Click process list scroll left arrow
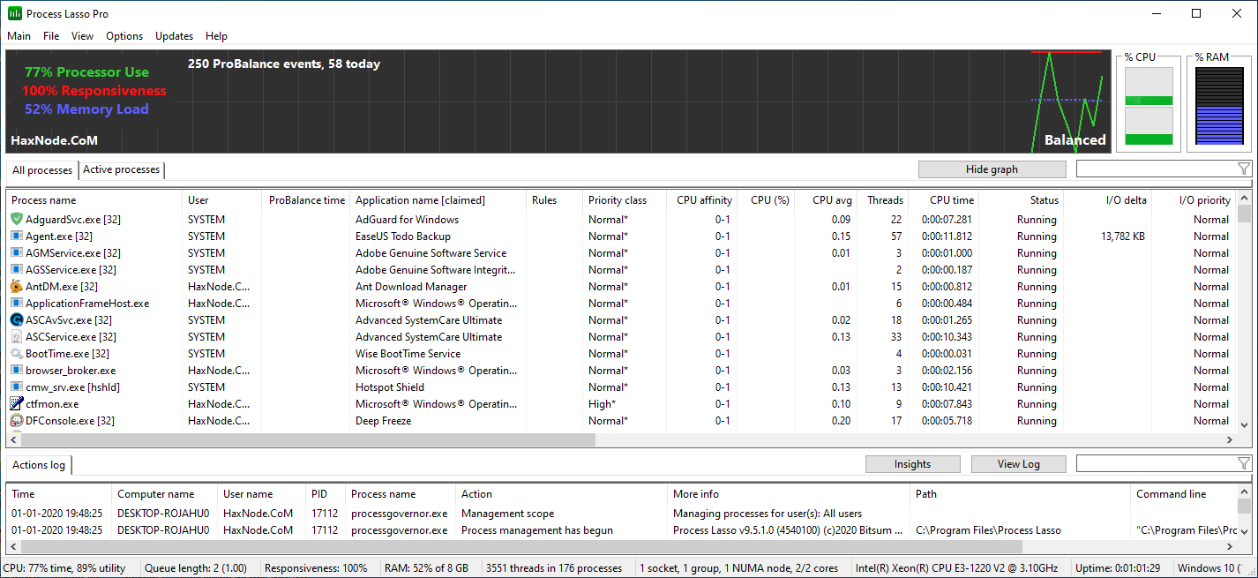This screenshot has width=1258, height=578. click(x=14, y=439)
